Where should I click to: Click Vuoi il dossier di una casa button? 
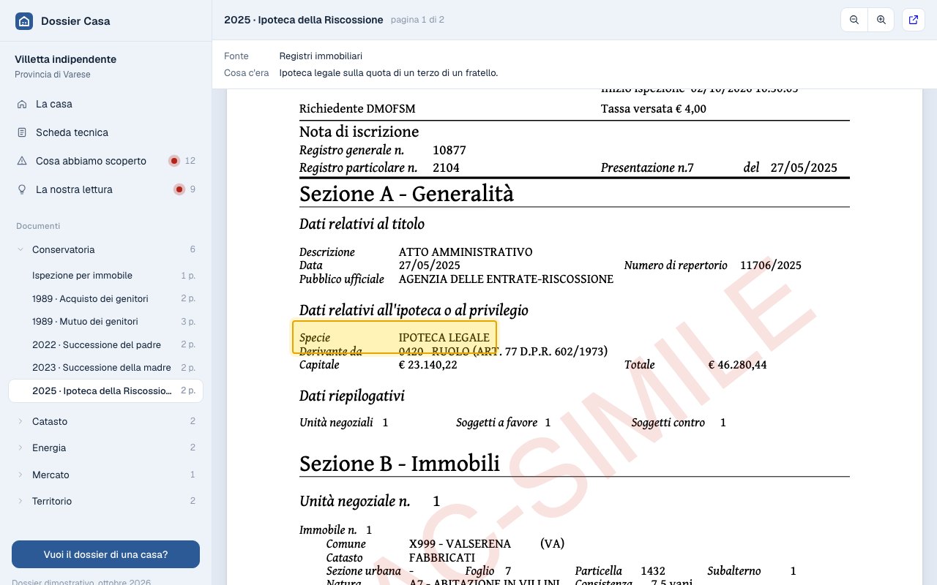coord(105,554)
